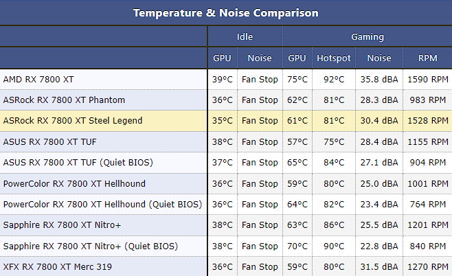Select the 764 RPM cell
The image size is (452, 276).
[427, 205]
